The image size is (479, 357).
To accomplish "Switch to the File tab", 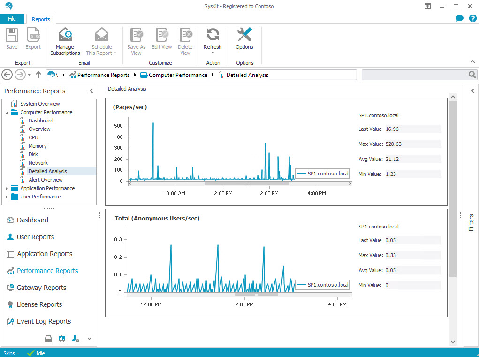I will pyautogui.click(x=12, y=19).
